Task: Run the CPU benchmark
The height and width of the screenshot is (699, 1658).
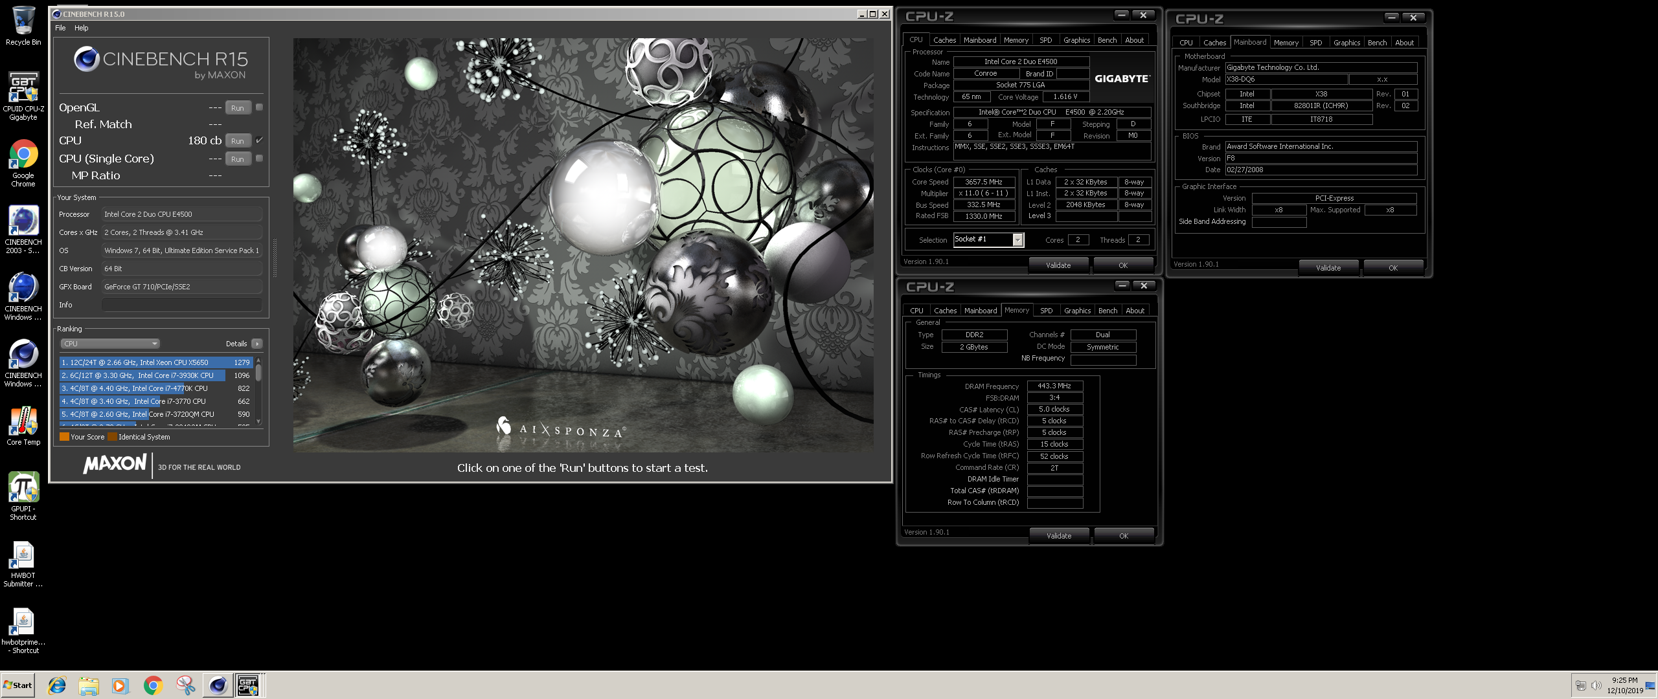Action: 238,141
